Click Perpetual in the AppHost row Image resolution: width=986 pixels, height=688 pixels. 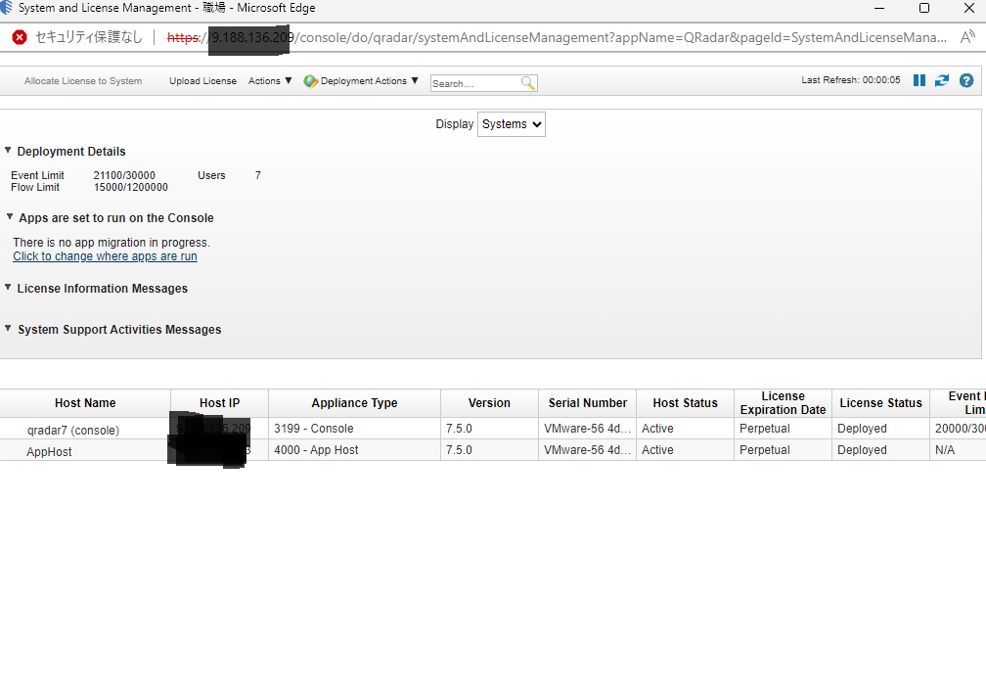tap(765, 450)
